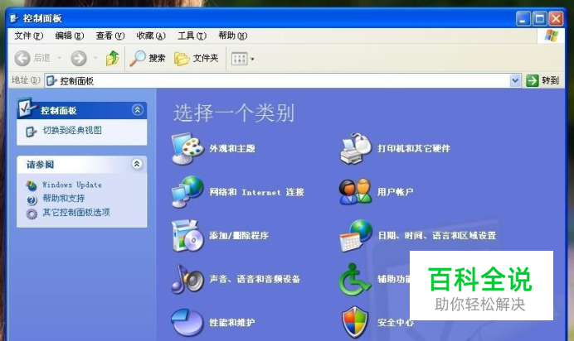Open the 查看(V) menu
Screen dimensions: 574x341
point(110,36)
